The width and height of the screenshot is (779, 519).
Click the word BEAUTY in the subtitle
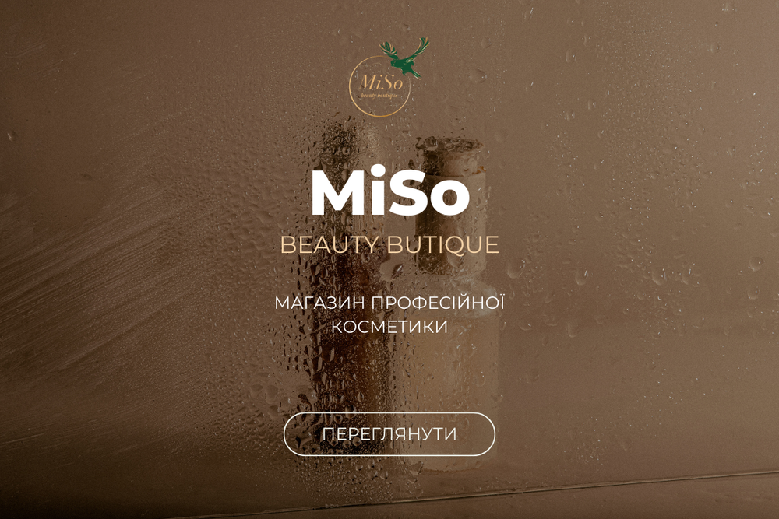click(330, 244)
